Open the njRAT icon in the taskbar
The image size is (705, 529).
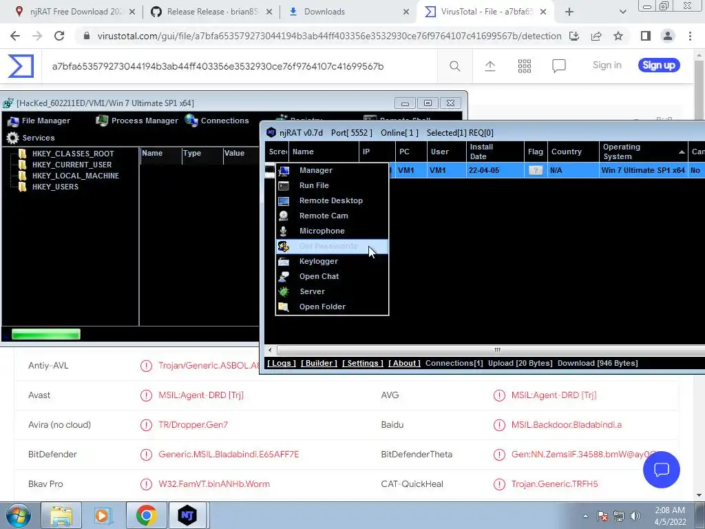(x=187, y=515)
